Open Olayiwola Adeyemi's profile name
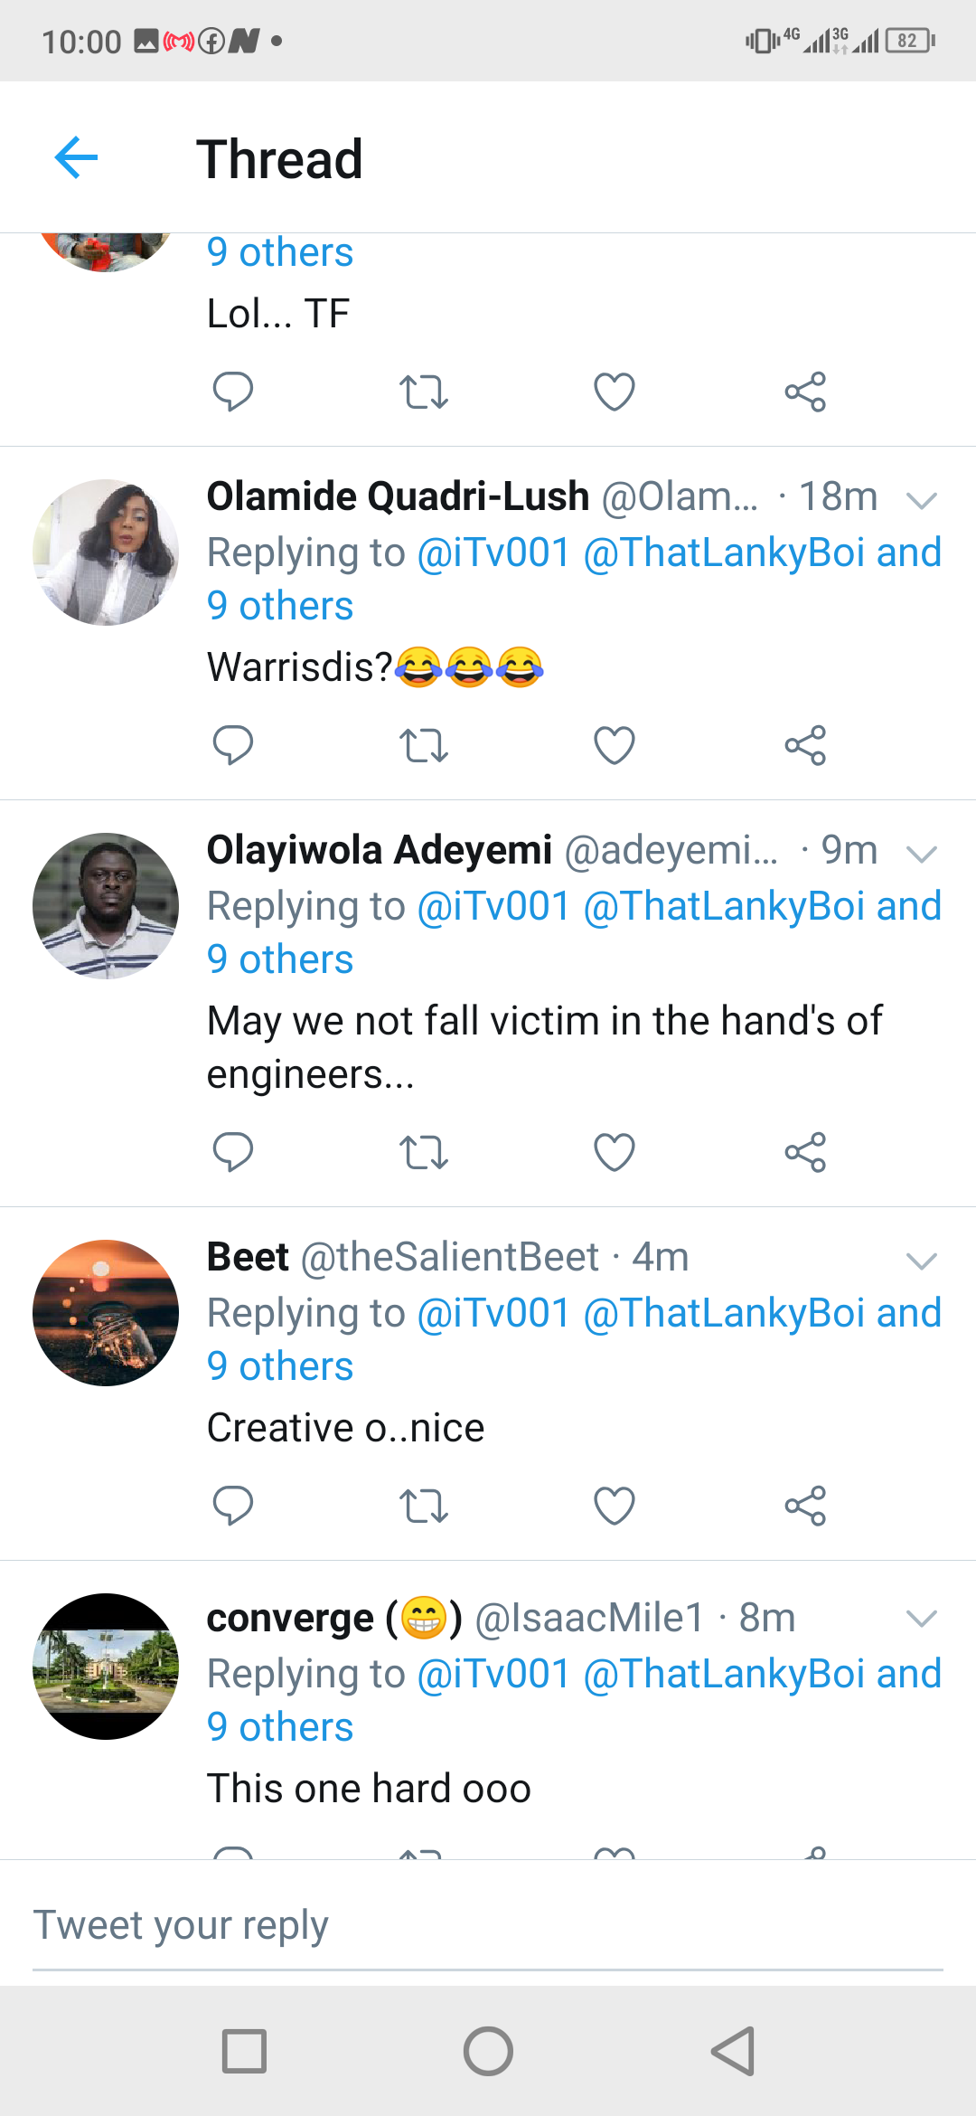 tap(380, 850)
